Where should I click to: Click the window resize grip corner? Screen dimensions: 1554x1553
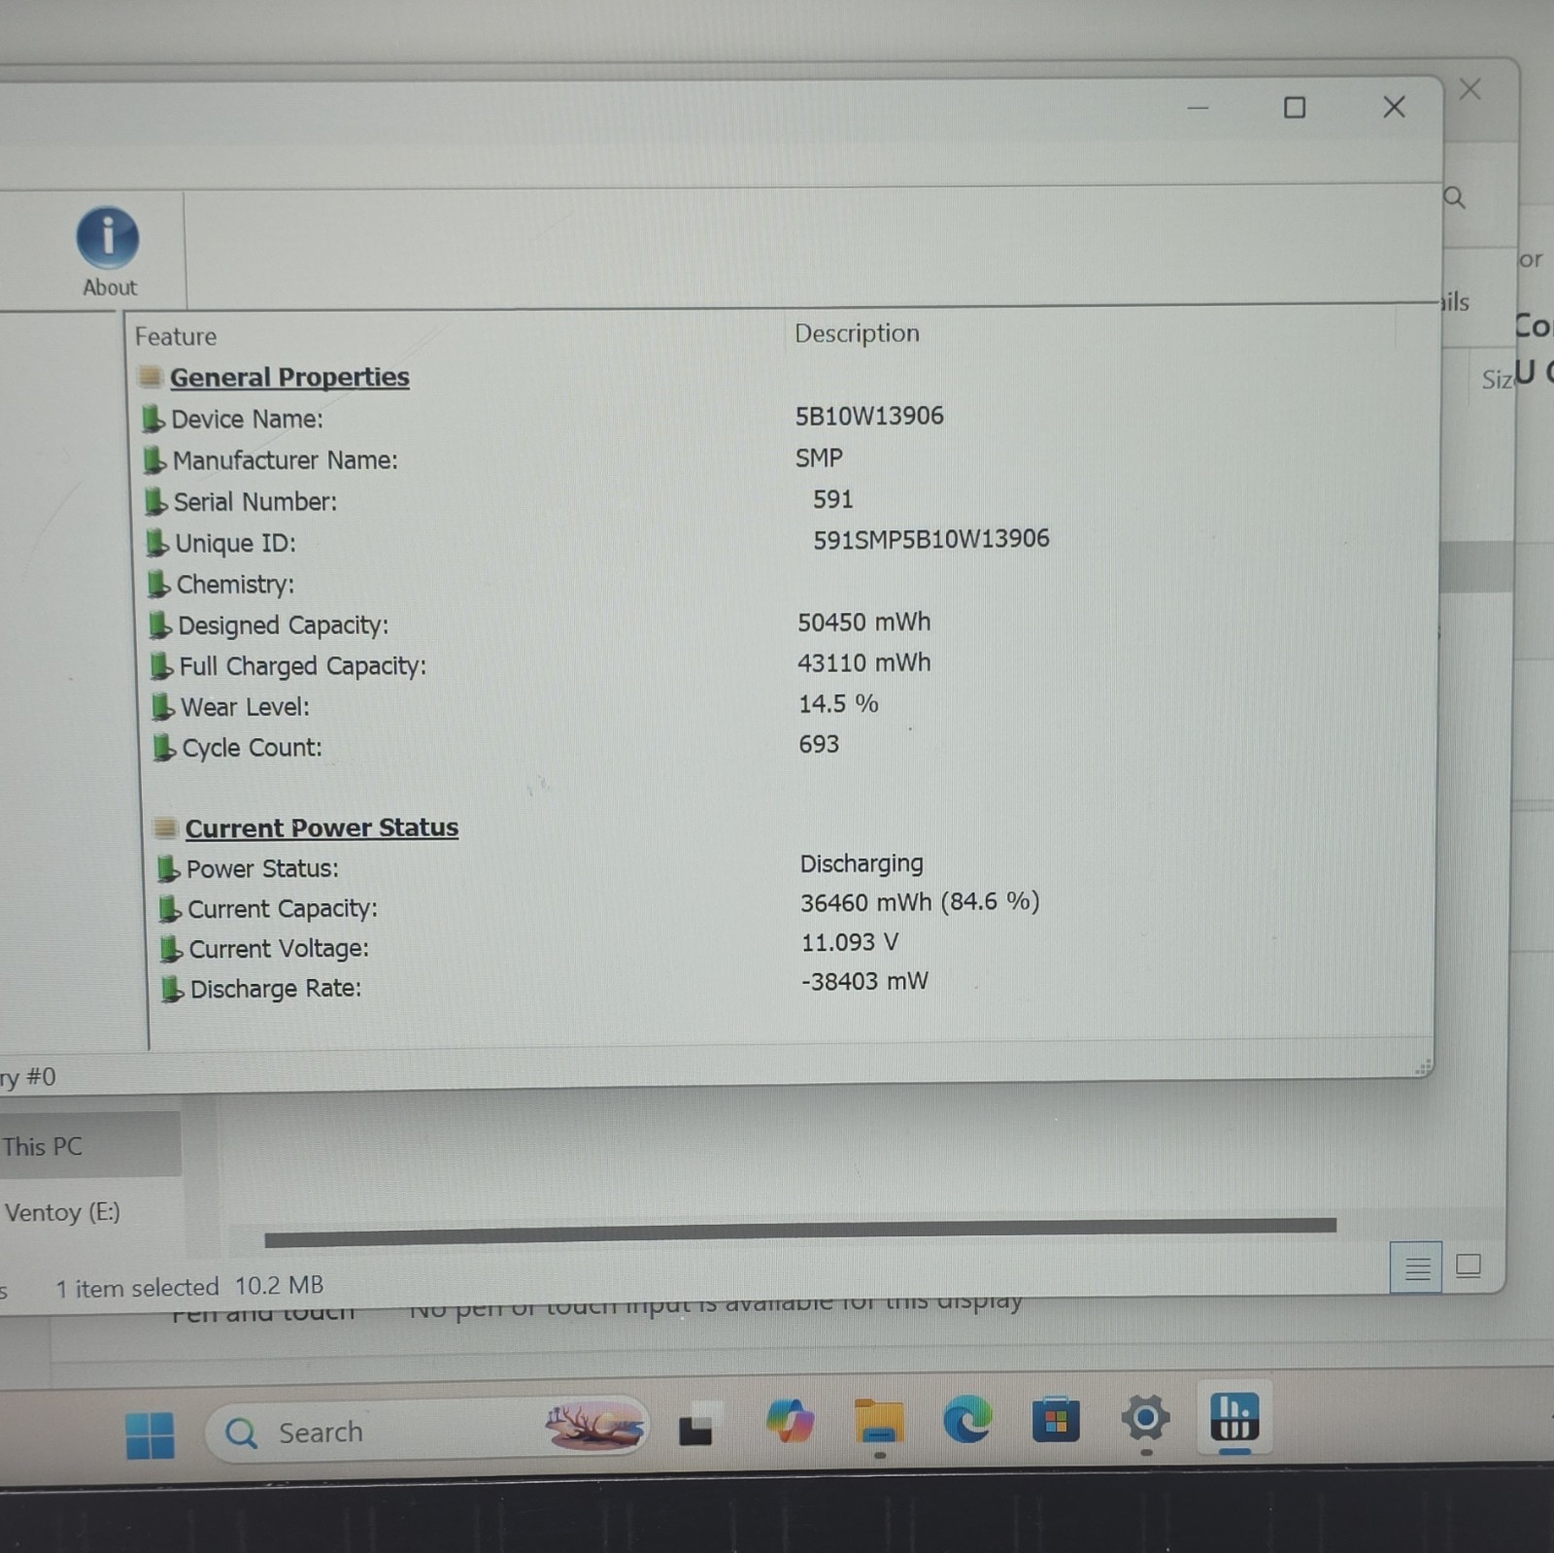pyautogui.click(x=1424, y=1066)
